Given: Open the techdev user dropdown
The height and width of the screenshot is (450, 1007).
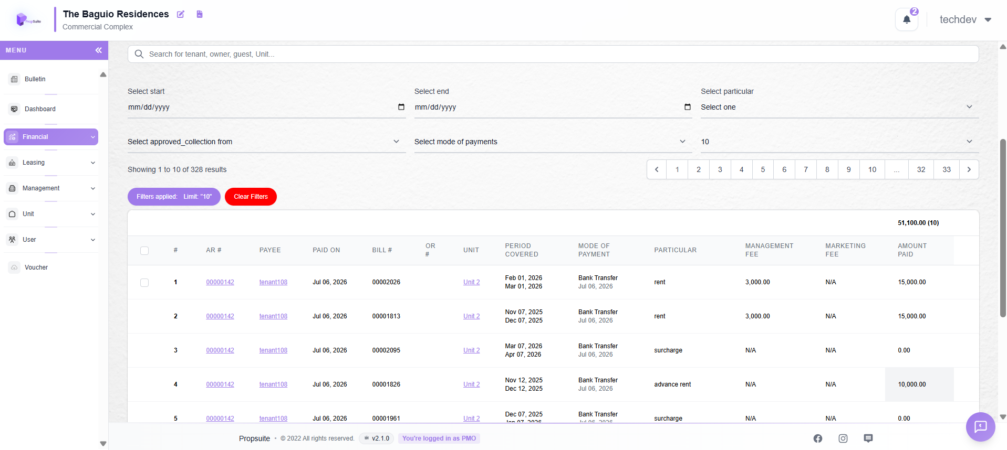Looking at the screenshot, I should pos(966,20).
